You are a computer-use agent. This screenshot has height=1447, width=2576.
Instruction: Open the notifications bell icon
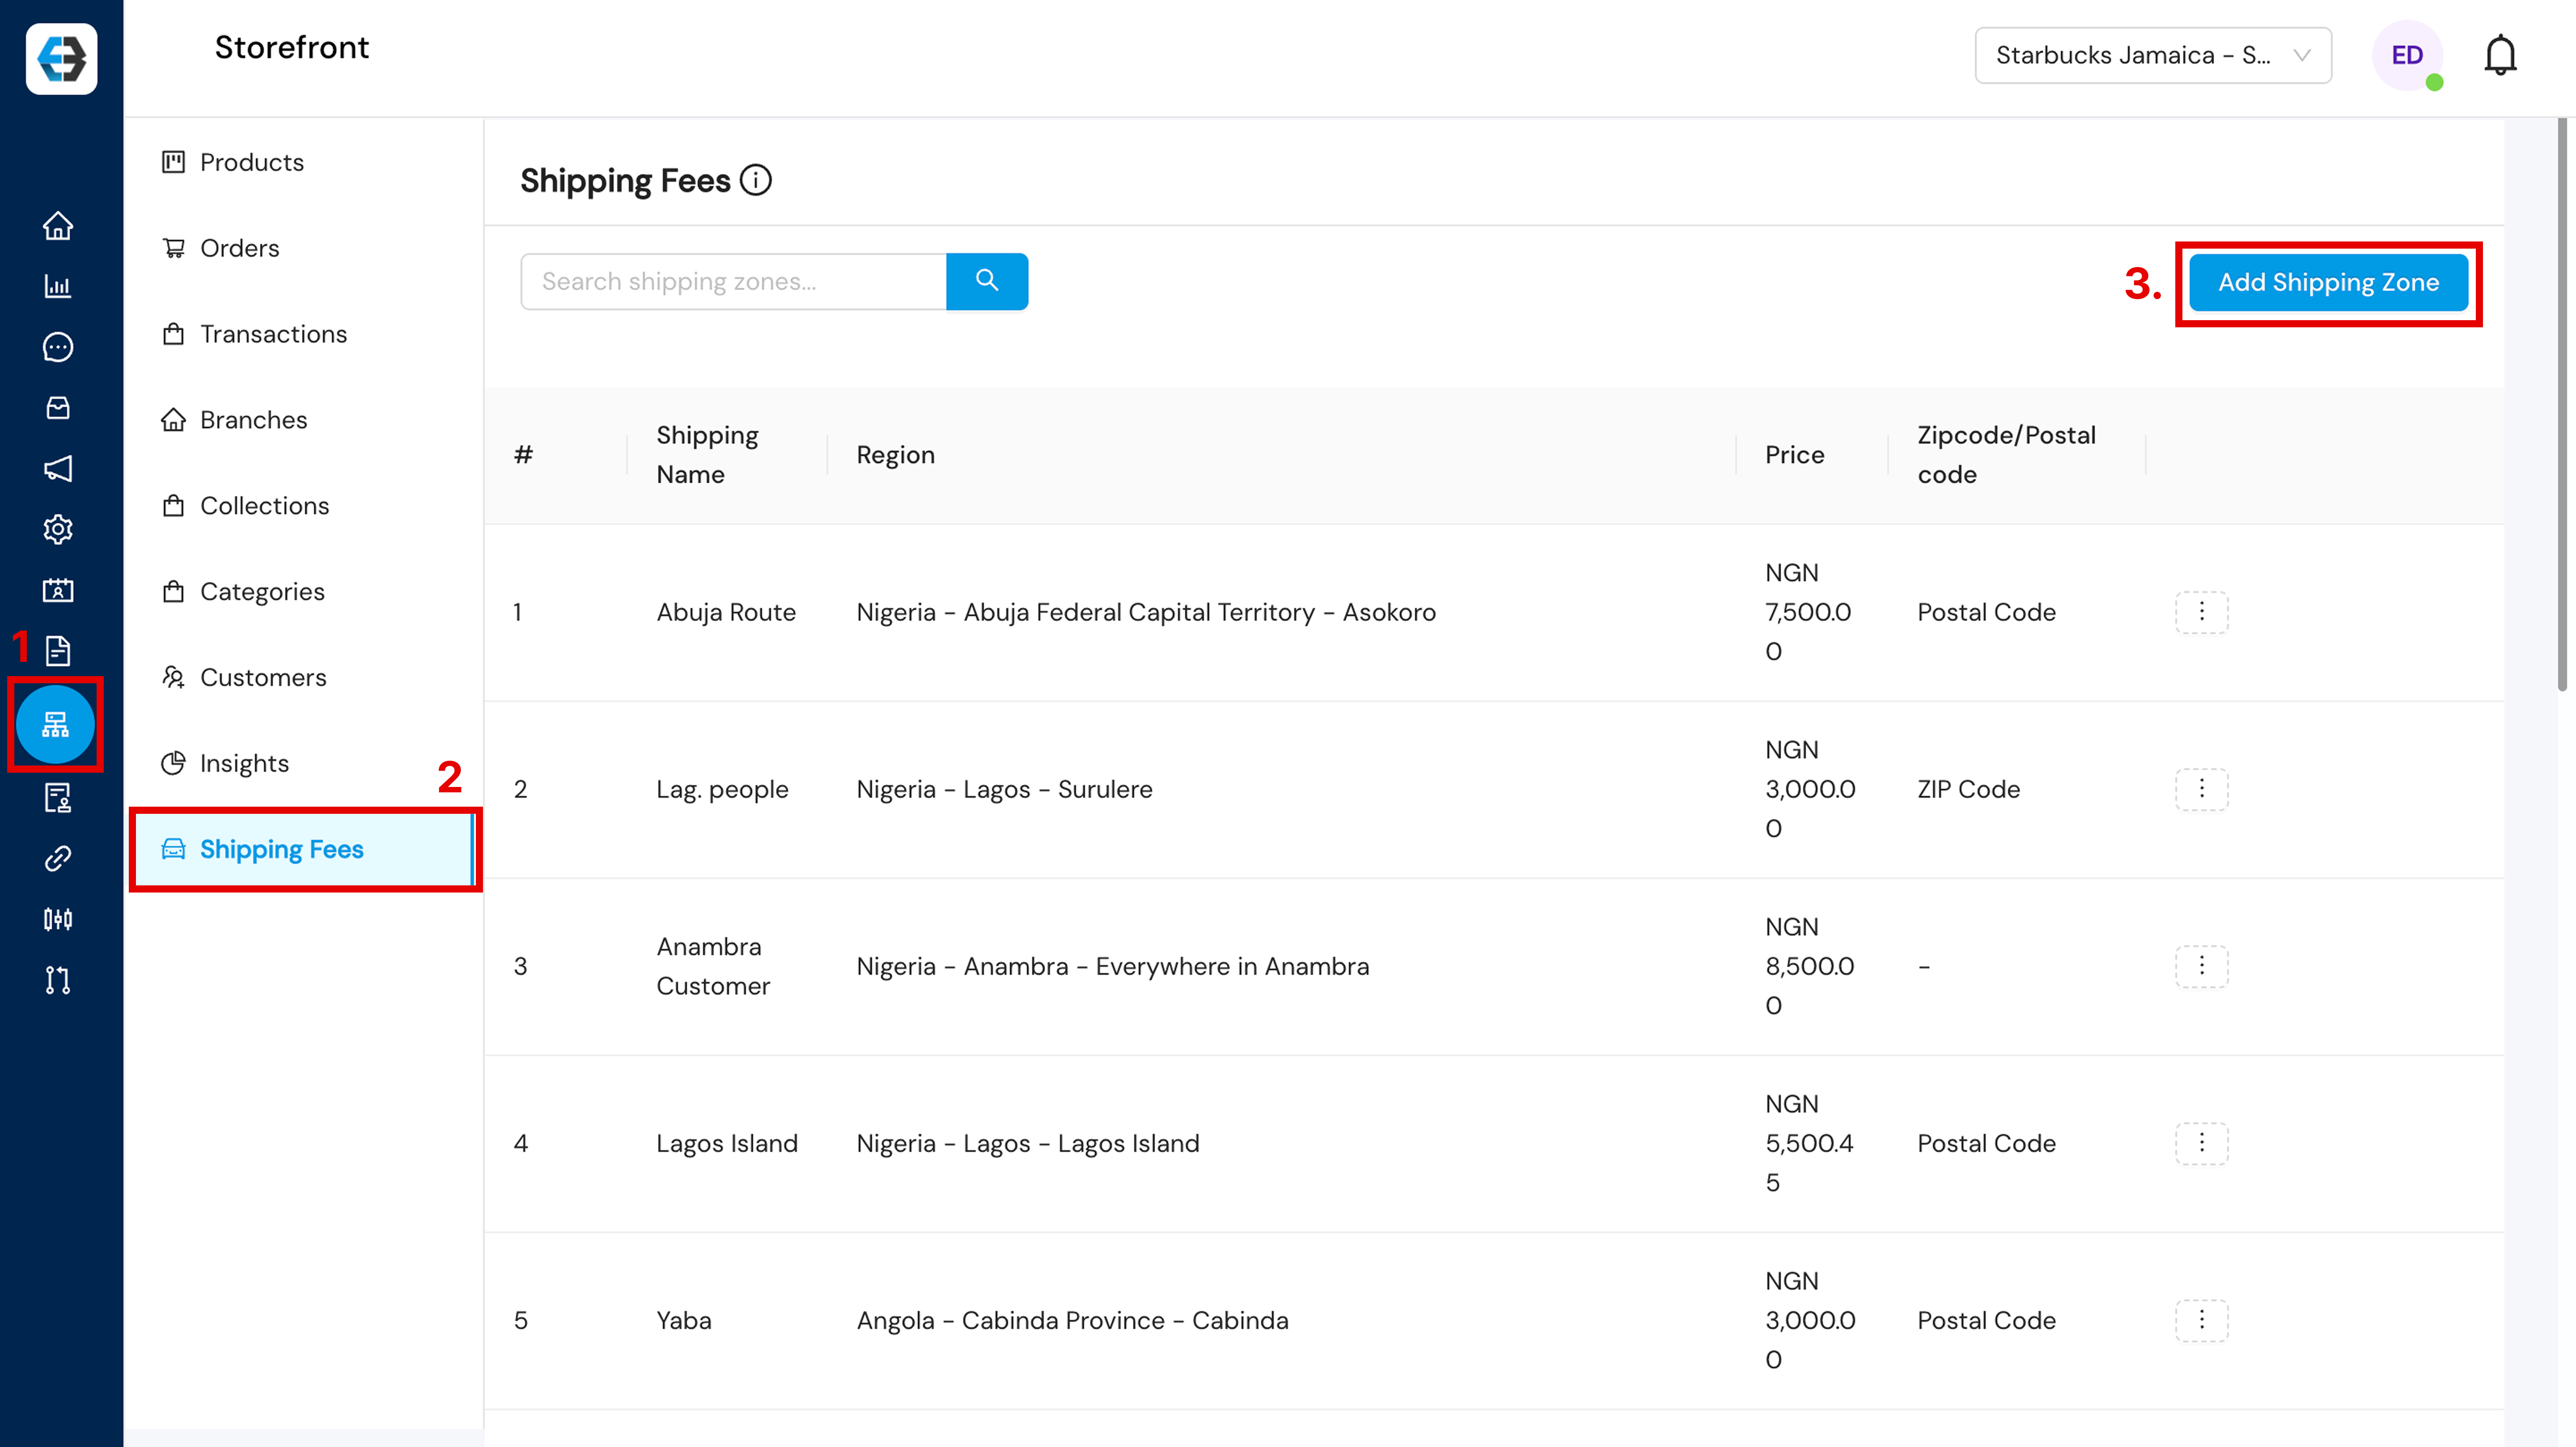coord(2499,55)
